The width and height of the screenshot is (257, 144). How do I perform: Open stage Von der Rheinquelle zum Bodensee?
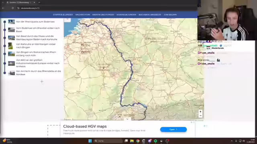tap(35, 22)
